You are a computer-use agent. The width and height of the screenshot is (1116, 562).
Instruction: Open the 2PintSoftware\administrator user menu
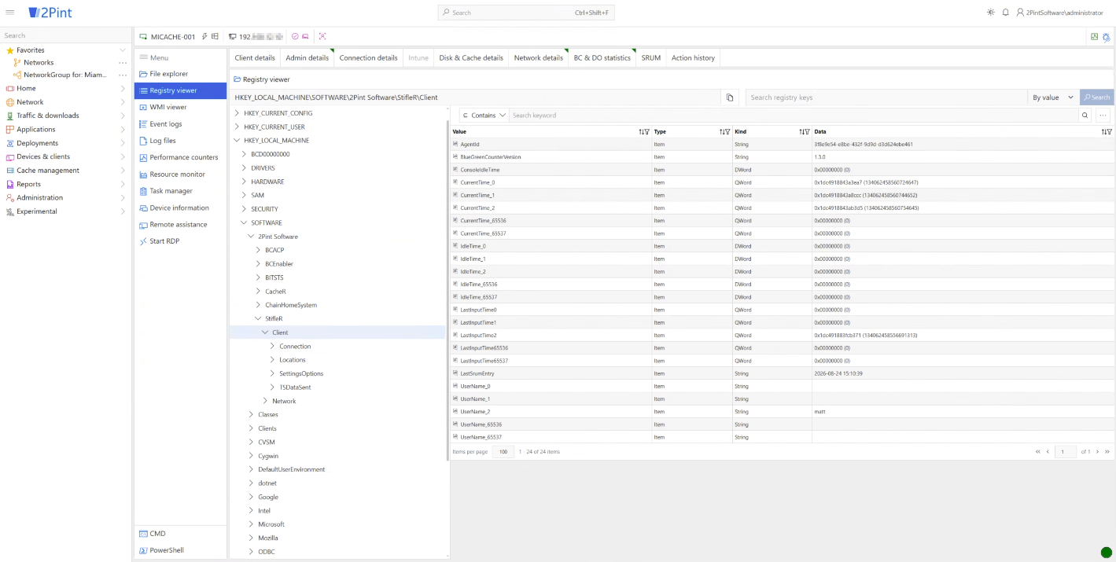(1059, 13)
